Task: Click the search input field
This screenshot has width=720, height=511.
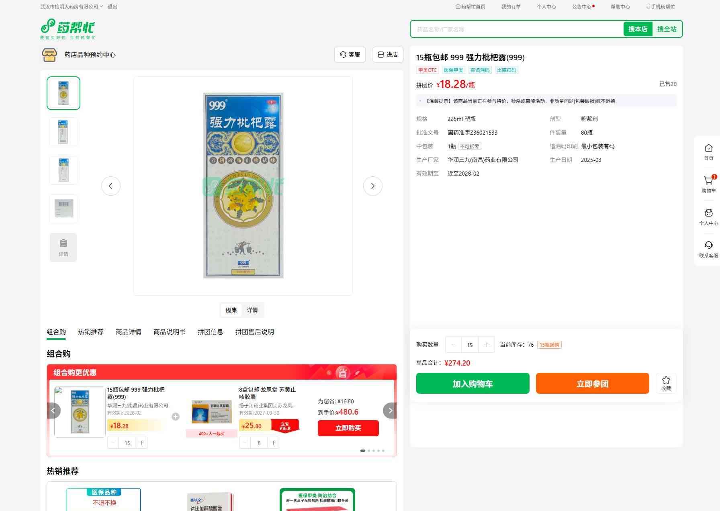Action: click(x=516, y=29)
